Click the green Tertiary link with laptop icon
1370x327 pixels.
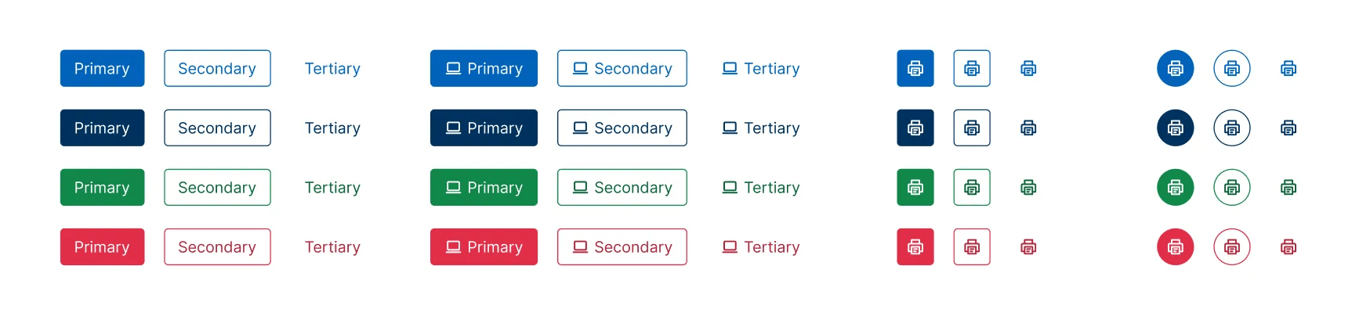point(760,187)
